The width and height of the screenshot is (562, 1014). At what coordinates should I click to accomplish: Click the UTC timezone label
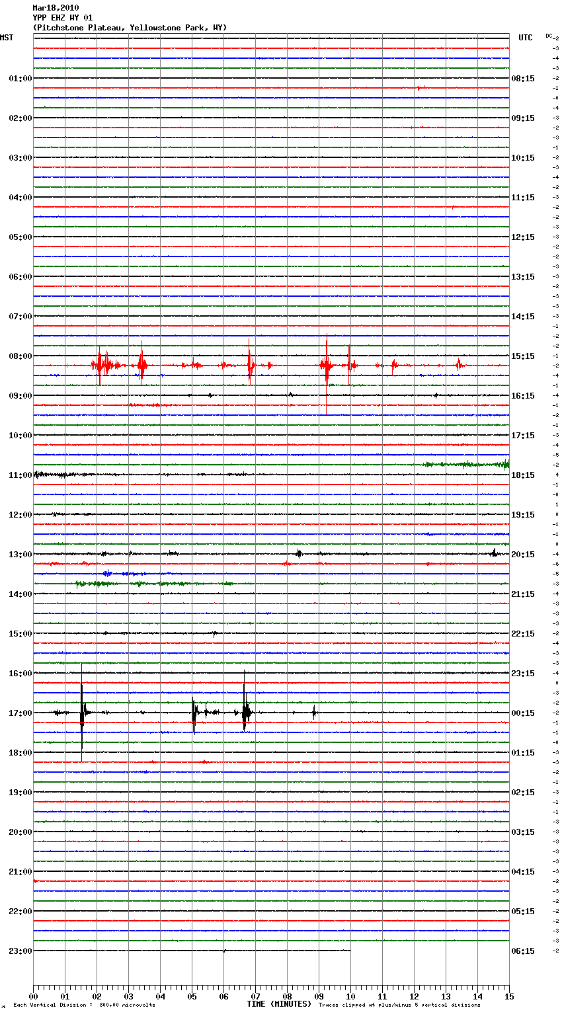coord(525,38)
